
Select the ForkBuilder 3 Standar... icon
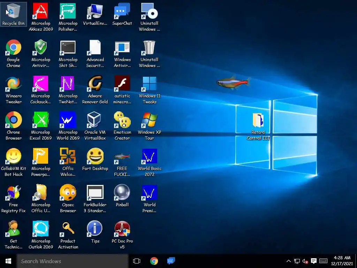(95, 199)
